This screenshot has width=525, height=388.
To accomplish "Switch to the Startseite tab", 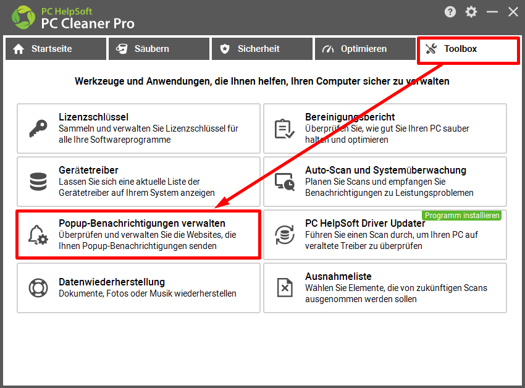I will click(x=56, y=49).
